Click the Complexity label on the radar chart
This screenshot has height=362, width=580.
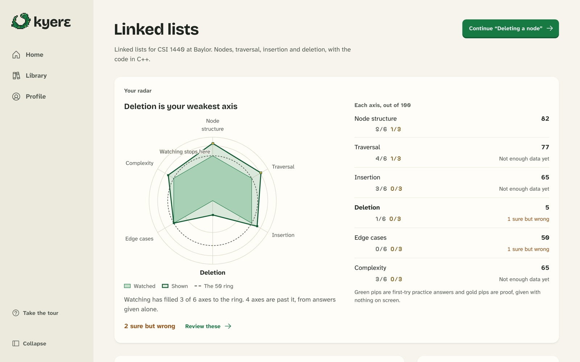click(140, 163)
